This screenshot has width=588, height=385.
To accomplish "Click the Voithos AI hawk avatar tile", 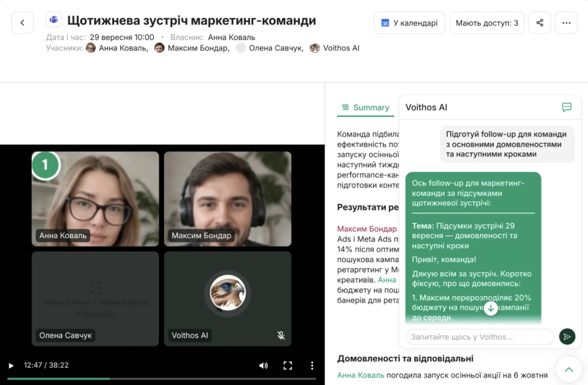I will [228, 293].
